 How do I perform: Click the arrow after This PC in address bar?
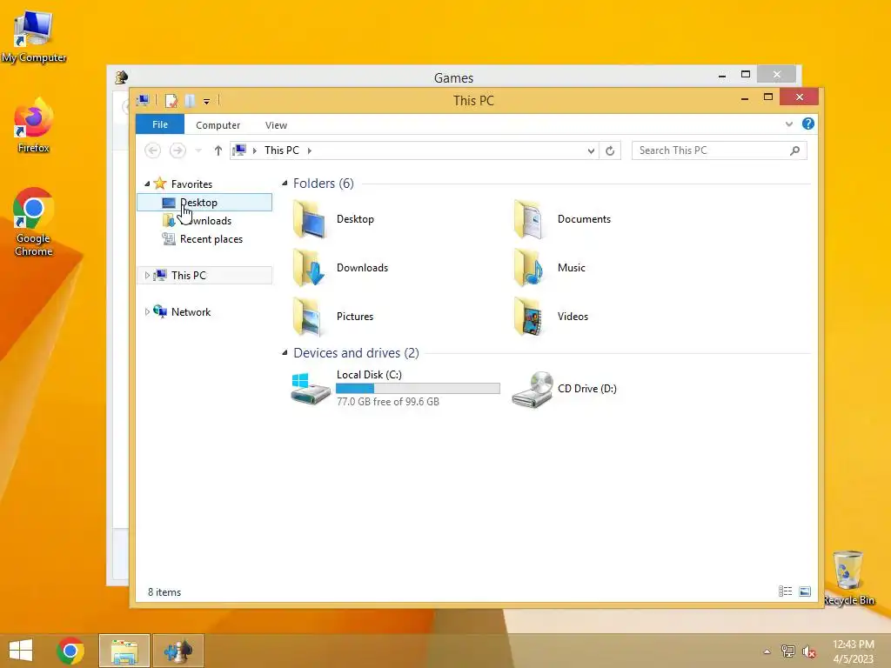pos(310,150)
